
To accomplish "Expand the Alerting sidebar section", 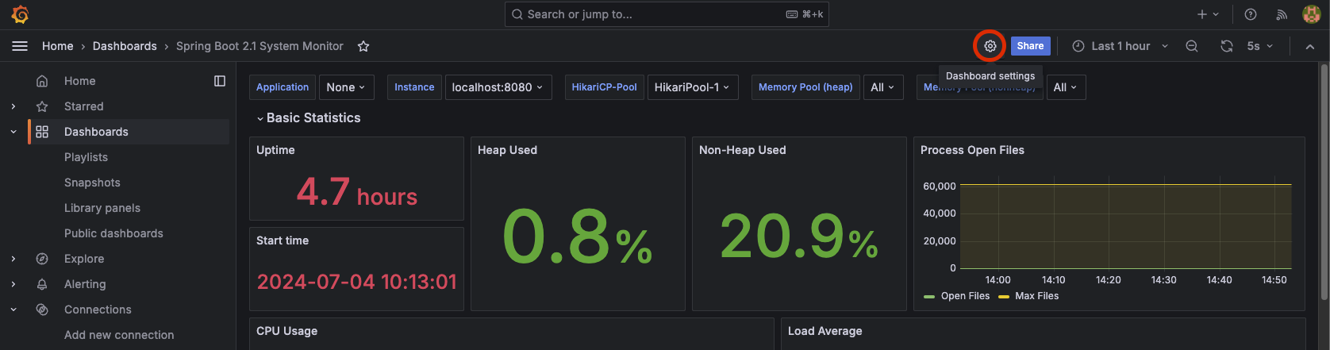I will 13,284.
